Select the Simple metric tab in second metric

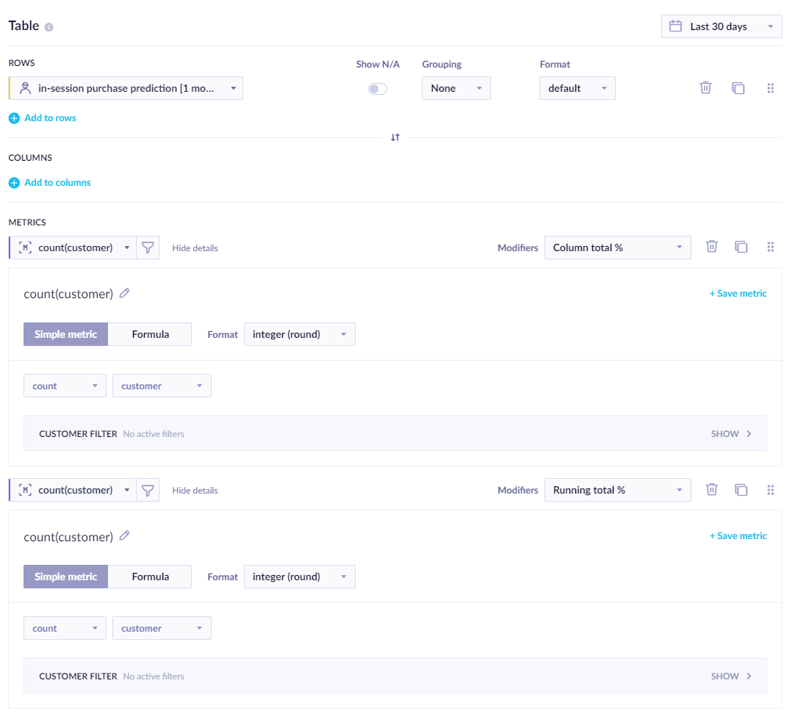[x=65, y=577]
